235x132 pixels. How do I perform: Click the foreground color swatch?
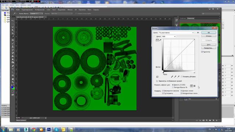(12, 87)
